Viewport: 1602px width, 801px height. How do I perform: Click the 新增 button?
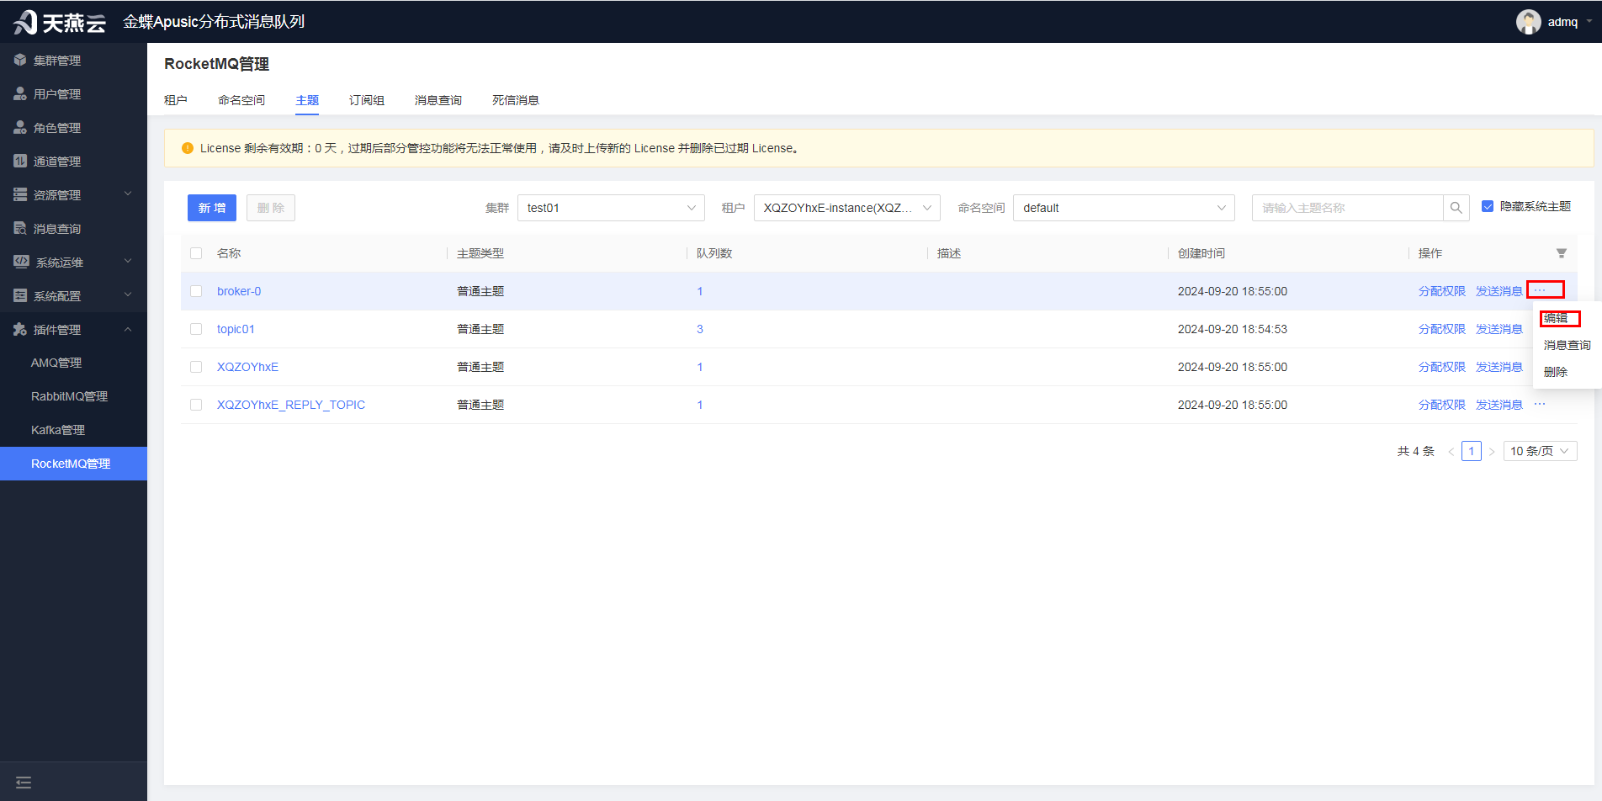(212, 208)
